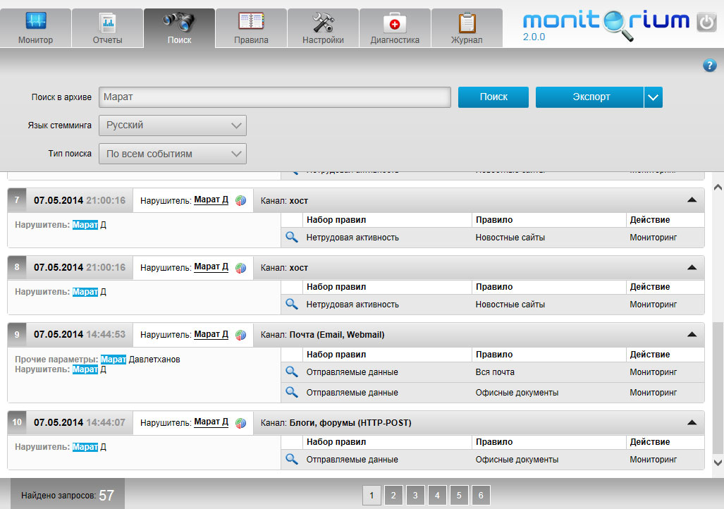Click the pie chart icon in event 10
Viewport: 724px width, 509px height.
(240, 422)
